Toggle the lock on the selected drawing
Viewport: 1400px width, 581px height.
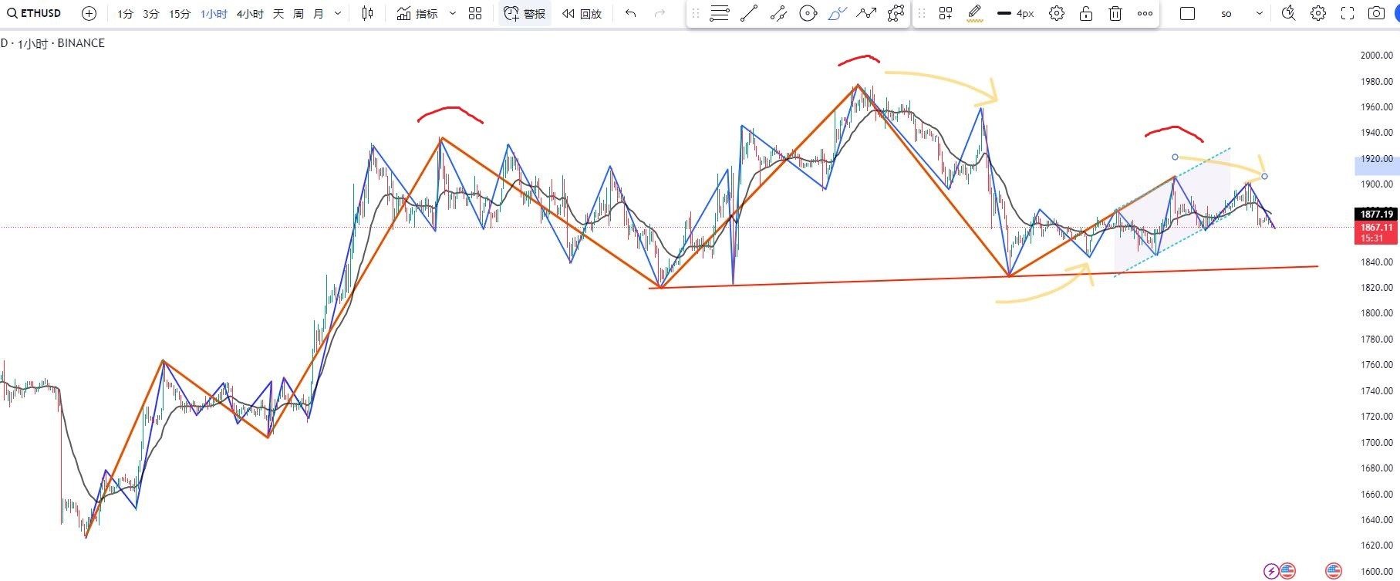(x=1086, y=13)
